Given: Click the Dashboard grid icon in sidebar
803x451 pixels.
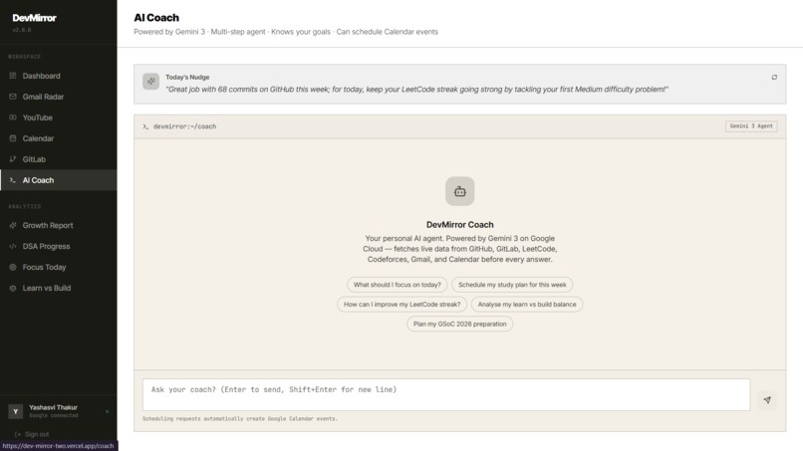Looking at the screenshot, I should tap(13, 76).
